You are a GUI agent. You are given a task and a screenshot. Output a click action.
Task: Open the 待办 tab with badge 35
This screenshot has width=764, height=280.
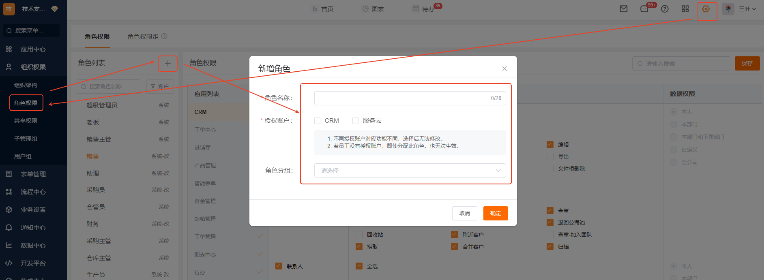[x=423, y=9]
